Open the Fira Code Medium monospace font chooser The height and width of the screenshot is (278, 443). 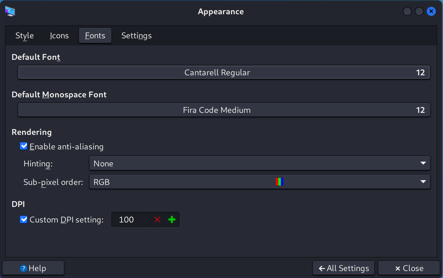[224, 110]
